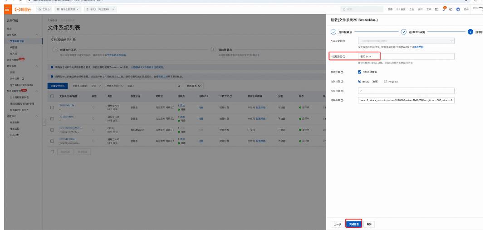Open the orange hamburger main menu
The image size is (485, 230).
7,9
